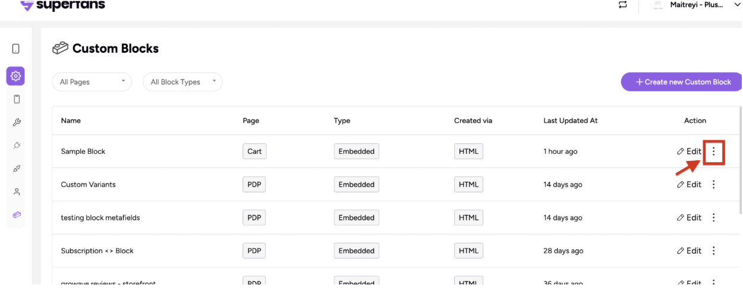Click HTML tag in Sample Block row
This screenshot has height=291, width=743.
(469, 151)
